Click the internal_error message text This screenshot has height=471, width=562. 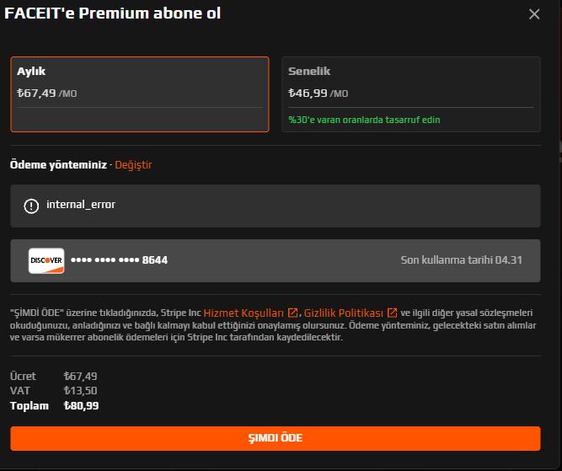(81, 205)
